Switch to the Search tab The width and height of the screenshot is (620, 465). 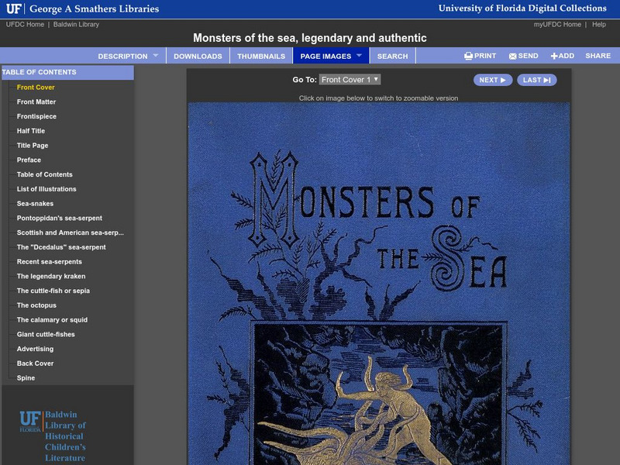pos(394,56)
